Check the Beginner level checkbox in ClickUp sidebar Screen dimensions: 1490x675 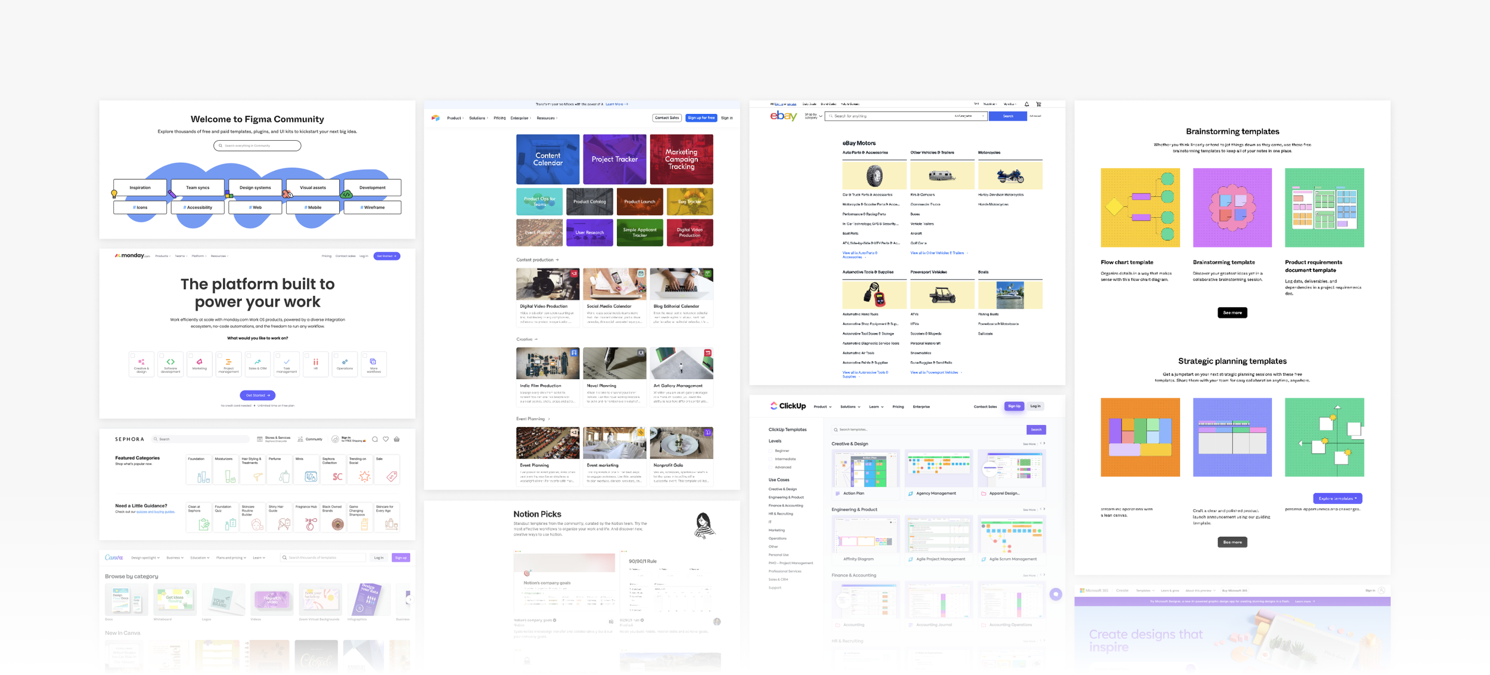pos(770,451)
